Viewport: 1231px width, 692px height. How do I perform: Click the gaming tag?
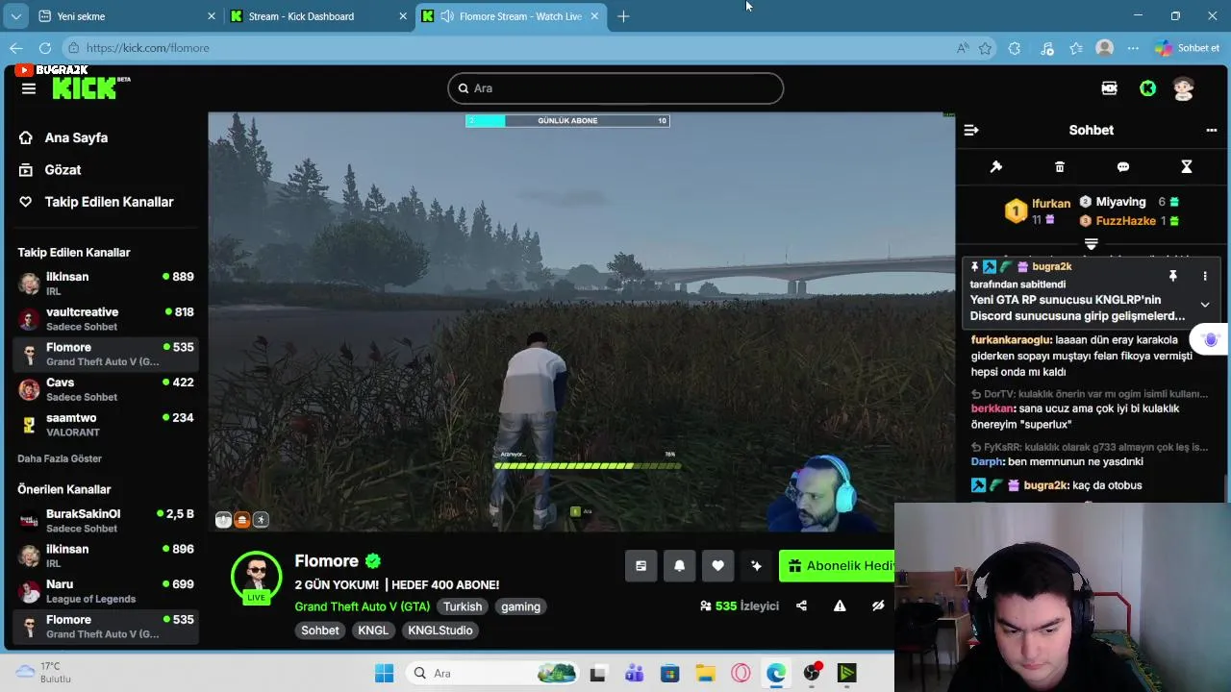[x=520, y=606]
